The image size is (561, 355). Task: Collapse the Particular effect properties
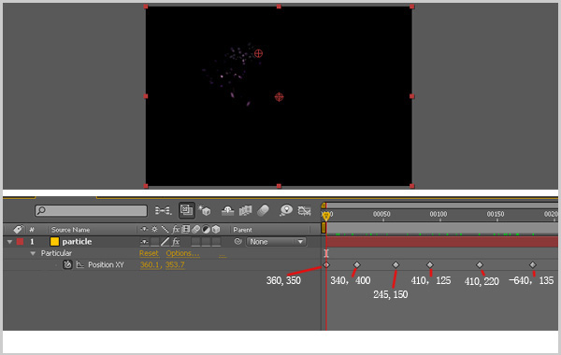(x=33, y=253)
